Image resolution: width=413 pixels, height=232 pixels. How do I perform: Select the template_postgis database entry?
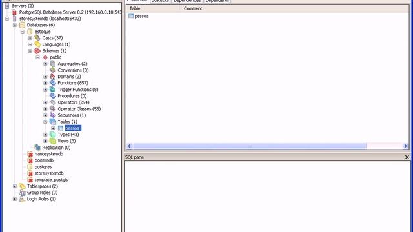click(x=52, y=180)
